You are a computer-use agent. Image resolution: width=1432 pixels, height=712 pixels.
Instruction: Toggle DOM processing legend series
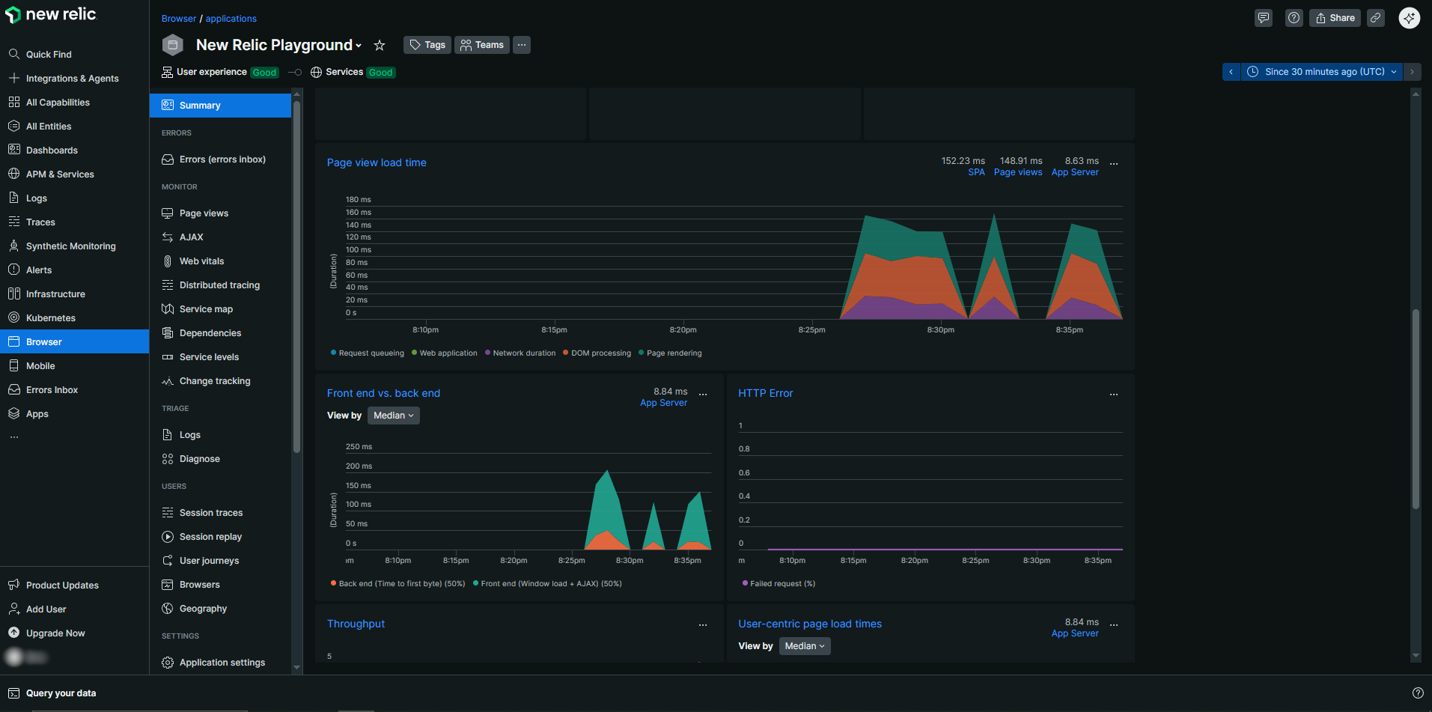tap(600, 353)
